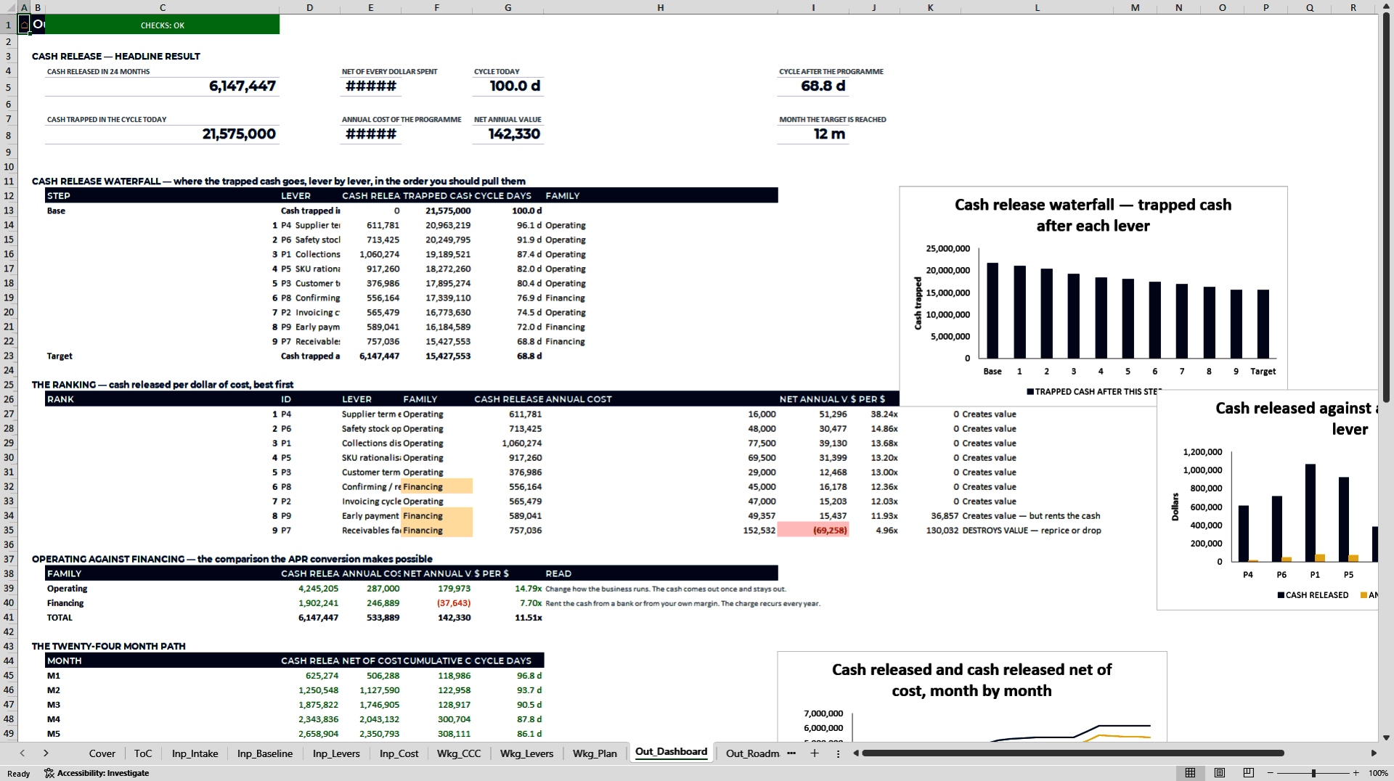Select the month by month line chart
Screen dimensions: 1394x781
pyautogui.click(x=971, y=697)
